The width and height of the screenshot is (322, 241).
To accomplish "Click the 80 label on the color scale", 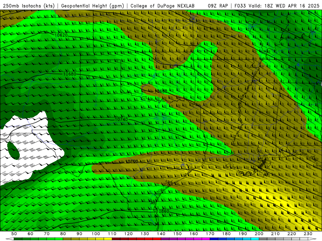I will [63, 234].
